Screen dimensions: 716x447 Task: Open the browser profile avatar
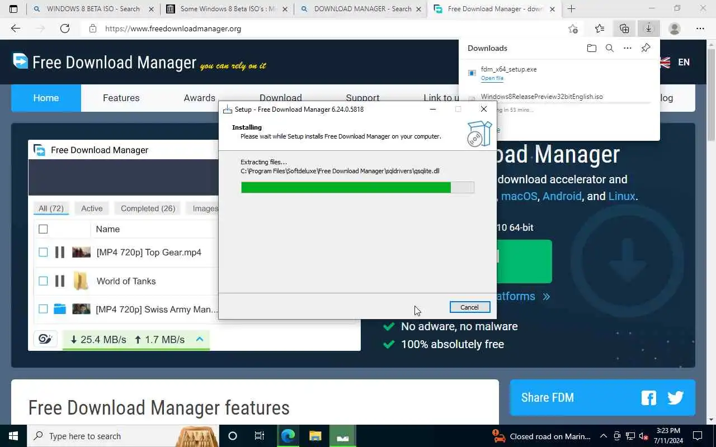[675, 28]
